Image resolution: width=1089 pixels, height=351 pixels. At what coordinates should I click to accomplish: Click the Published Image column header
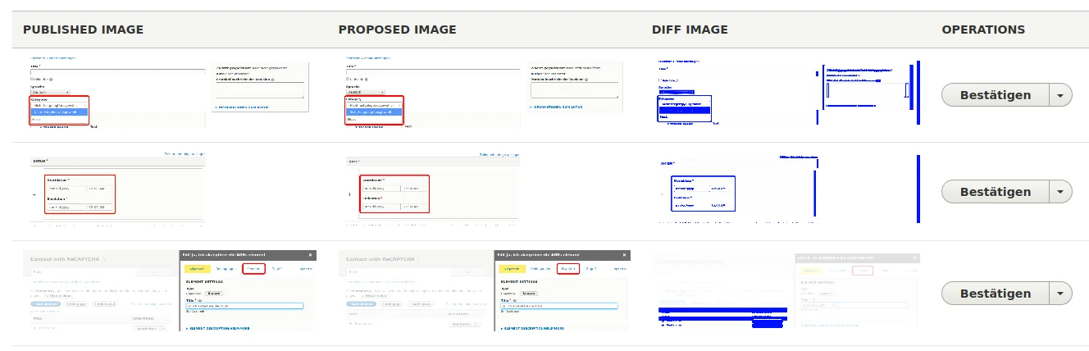(83, 30)
